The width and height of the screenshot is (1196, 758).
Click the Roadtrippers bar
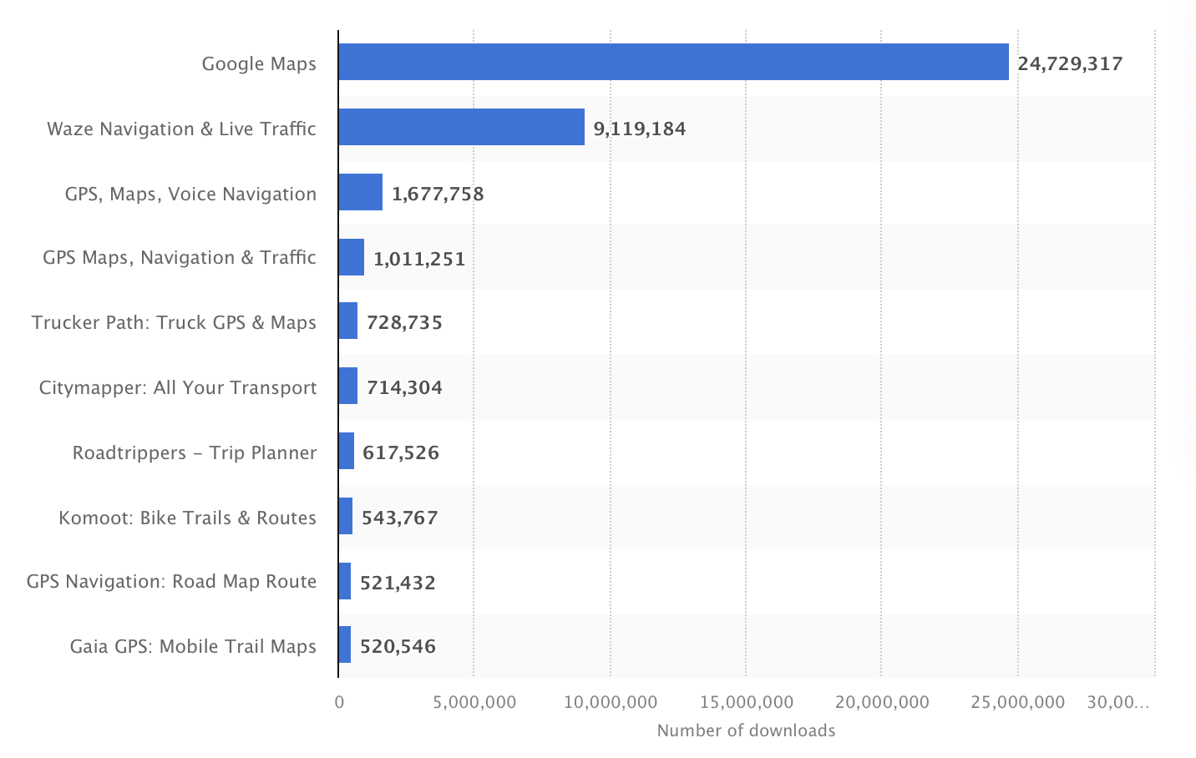(x=347, y=451)
